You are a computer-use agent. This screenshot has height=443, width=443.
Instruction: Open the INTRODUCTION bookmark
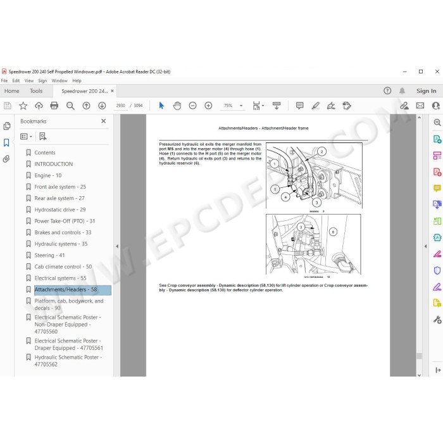coord(54,164)
